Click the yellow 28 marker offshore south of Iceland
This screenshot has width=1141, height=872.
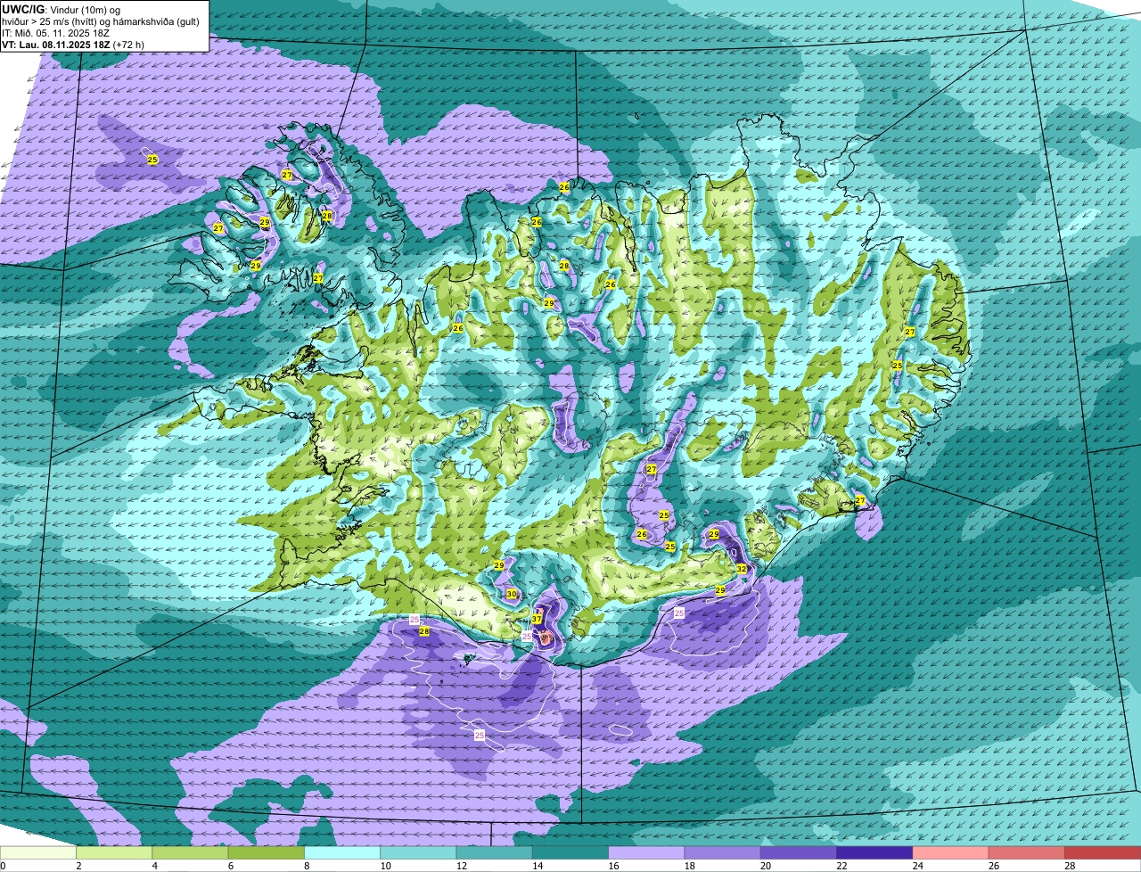tap(424, 631)
